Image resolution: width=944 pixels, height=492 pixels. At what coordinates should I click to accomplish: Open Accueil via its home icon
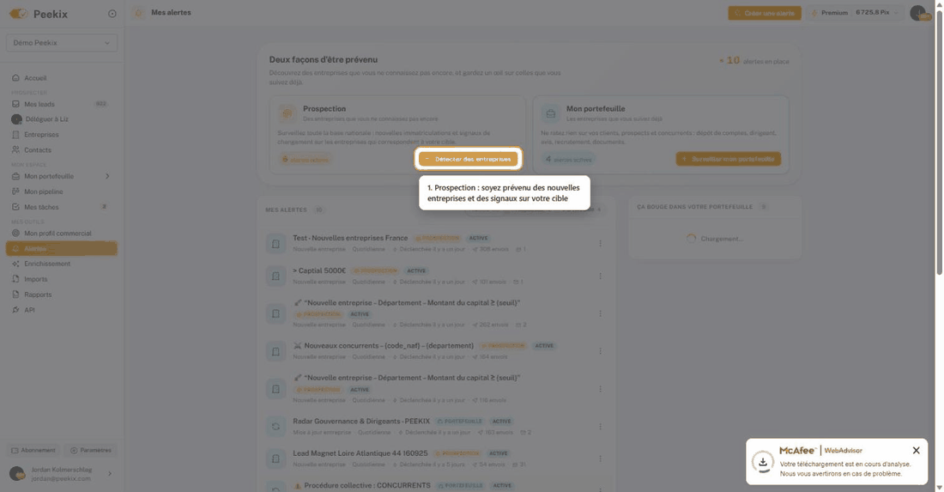(x=15, y=77)
